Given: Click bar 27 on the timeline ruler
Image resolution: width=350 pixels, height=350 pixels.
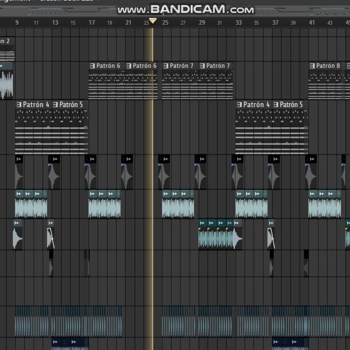Looking at the screenshot, I should coord(183,23).
